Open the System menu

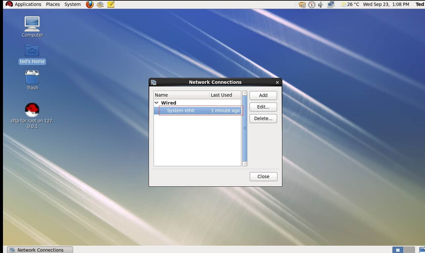click(72, 4)
